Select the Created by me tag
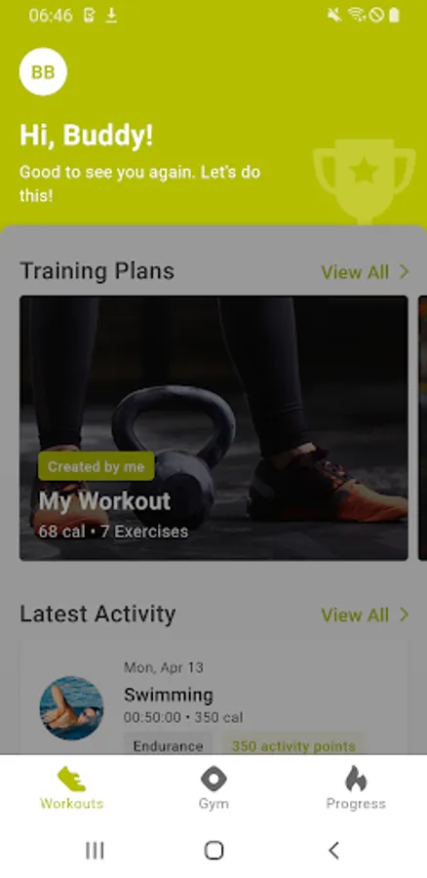Viewport: 427px width, 878px height. coord(97,466)
